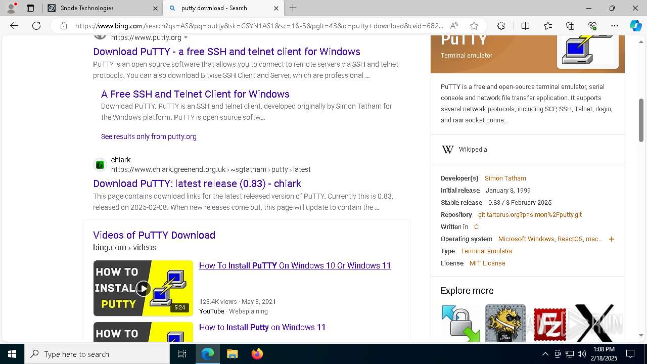Image resolution: width=647 pixels, height=364 pixels.
Task: Open How To Install PuTTY On Windows 10 link
Action: click(x=295, y=265)
